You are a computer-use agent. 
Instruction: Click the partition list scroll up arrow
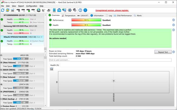pyautogui.click(x=45, y=55)
